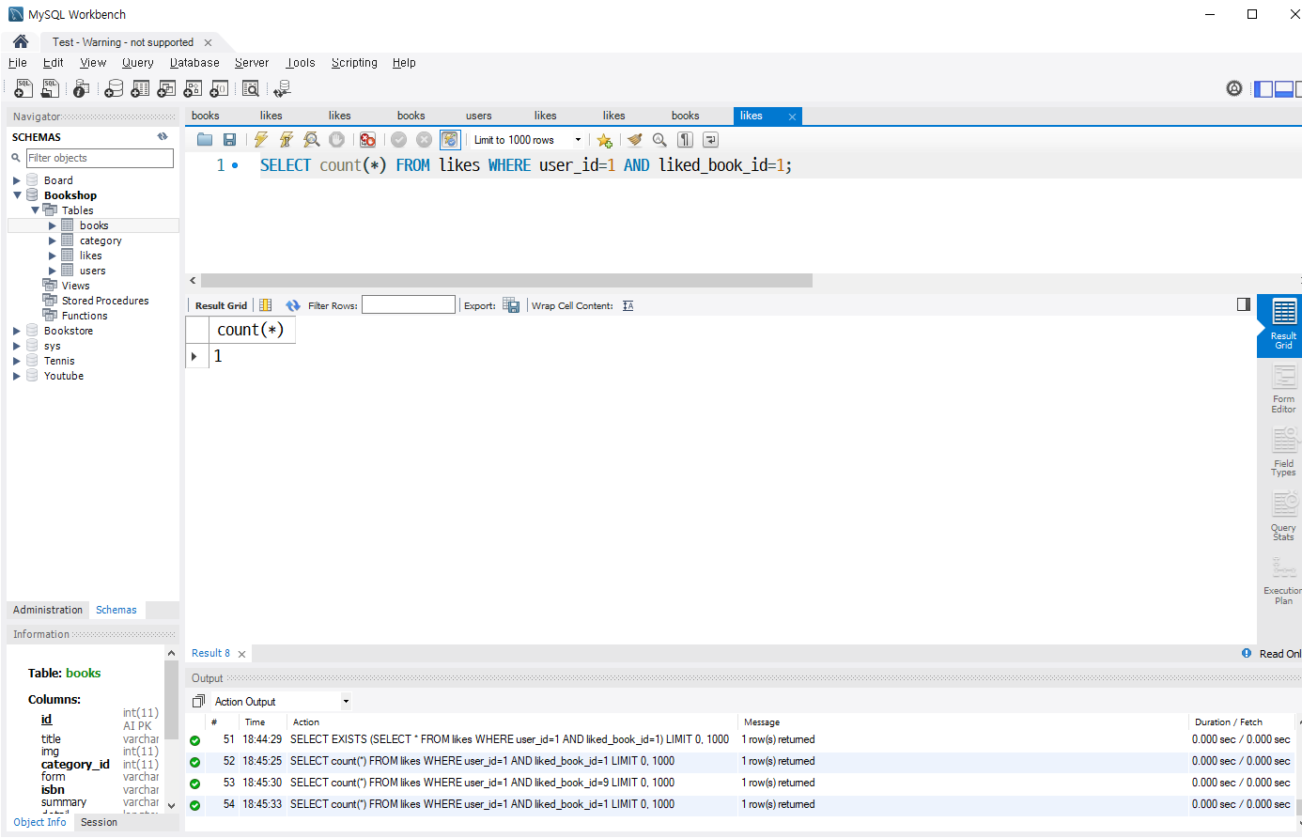Switch to the Session tab
The image size is (1302, 838).
click(x=99, y=822)
